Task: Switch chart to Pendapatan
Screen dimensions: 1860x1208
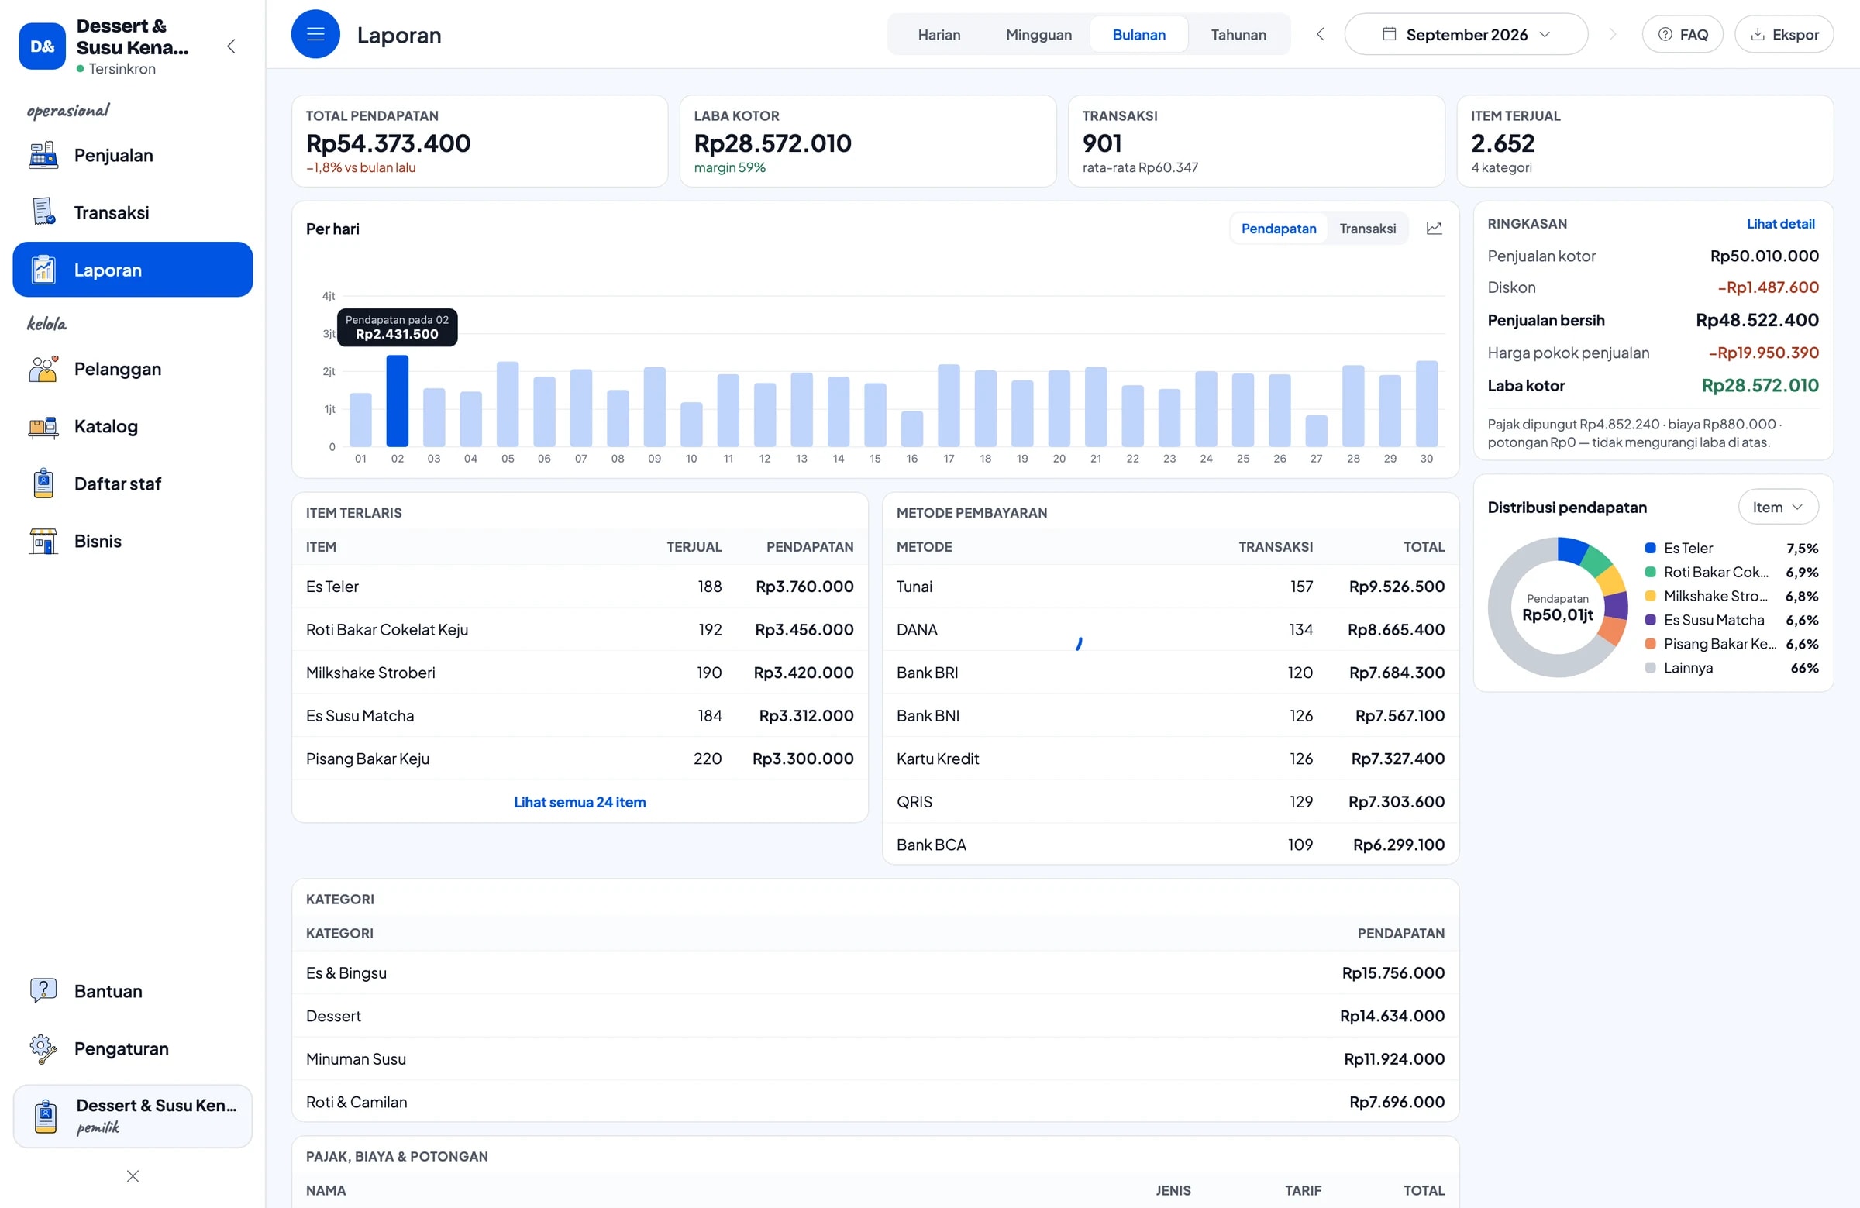Action: [1279, 228]
